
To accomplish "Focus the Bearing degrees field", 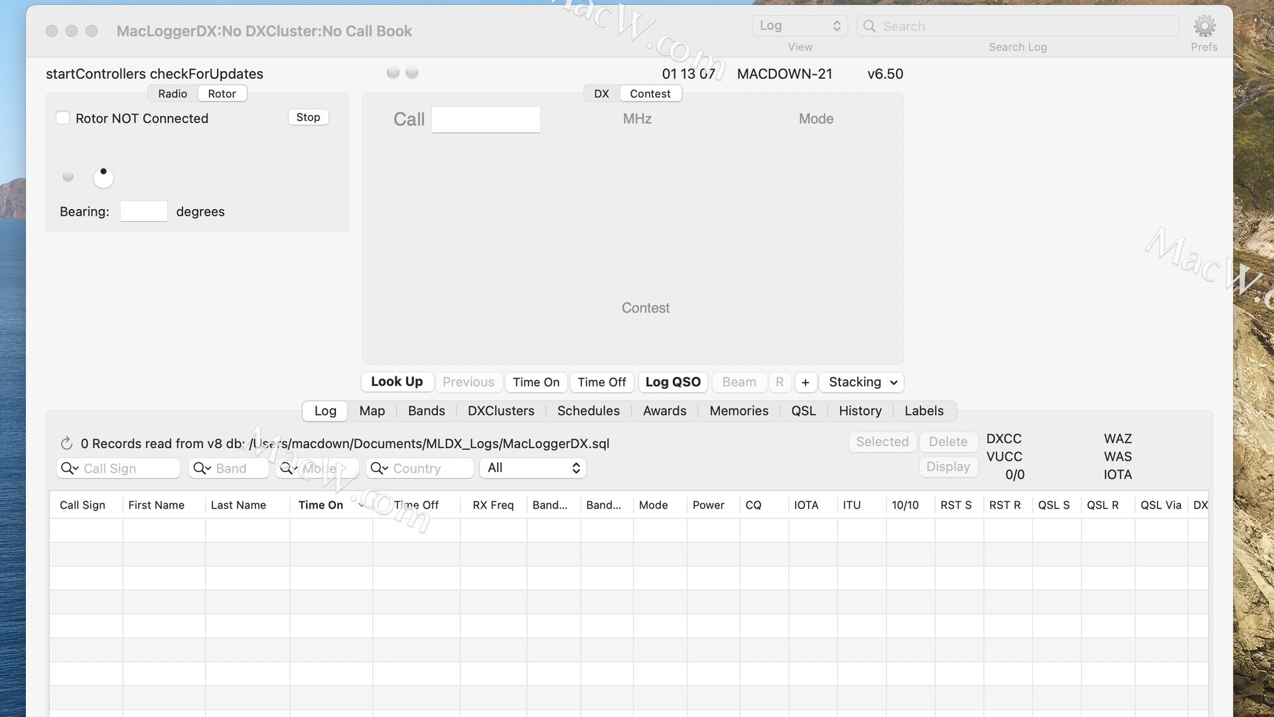I will (143, 211).
